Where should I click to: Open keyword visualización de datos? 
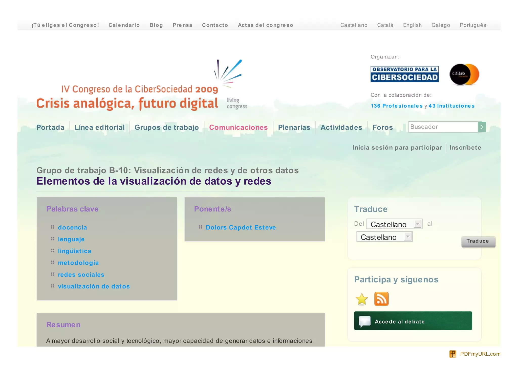coord(94,286)
